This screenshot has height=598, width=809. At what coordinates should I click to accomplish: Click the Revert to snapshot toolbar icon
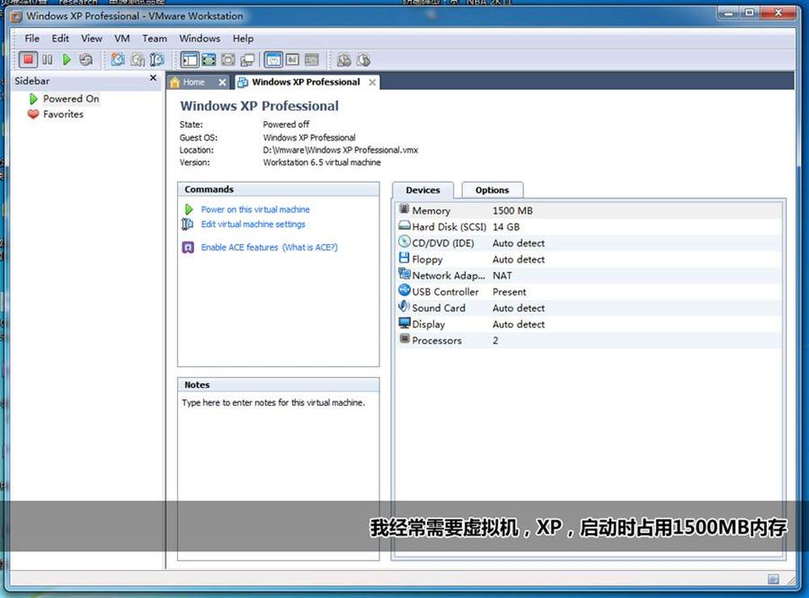coord(138,60)
